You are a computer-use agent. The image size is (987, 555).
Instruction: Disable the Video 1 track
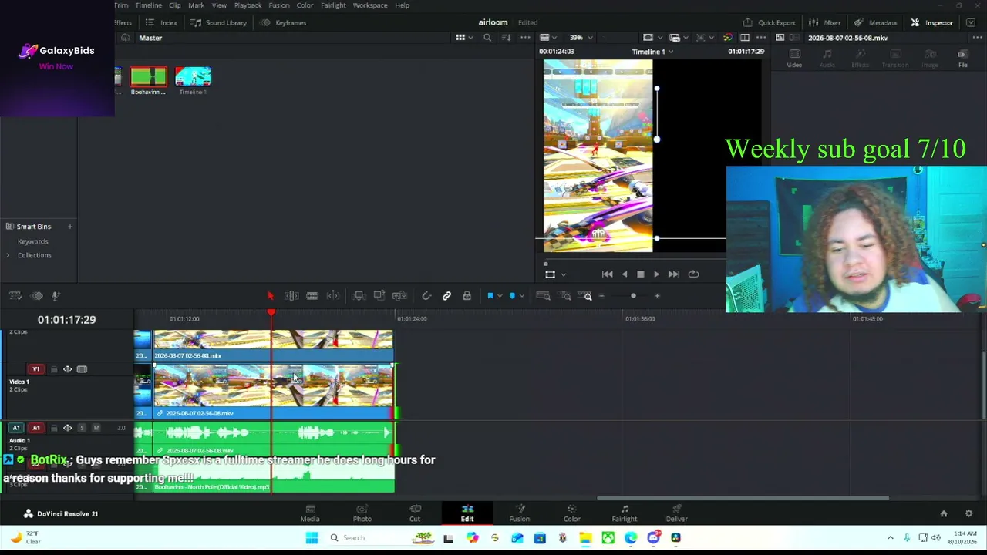(82, 369)
